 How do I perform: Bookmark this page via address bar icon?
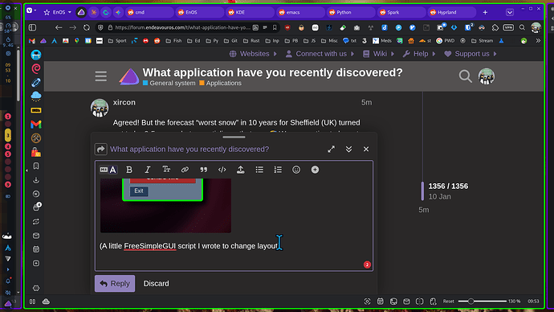tap(275, 27)
